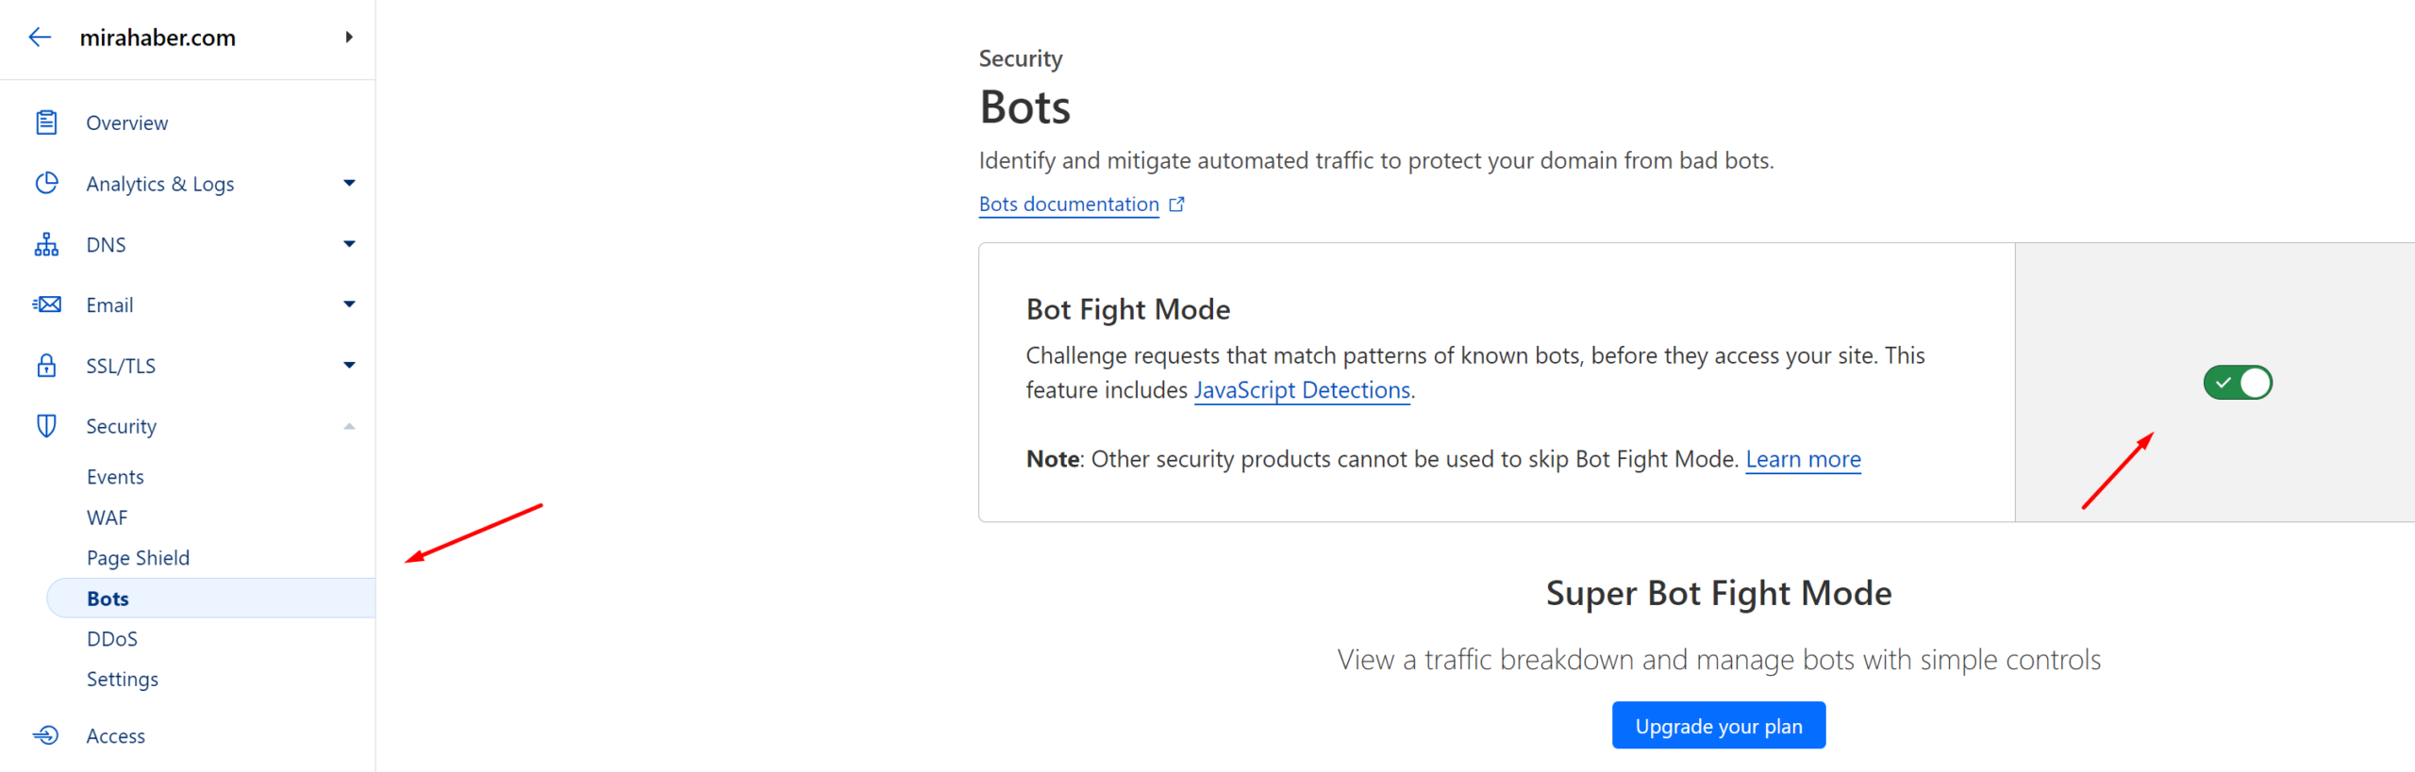The image size is (2415, 772).
Task: Click the Security shield icon
Action: coord(46,426)
